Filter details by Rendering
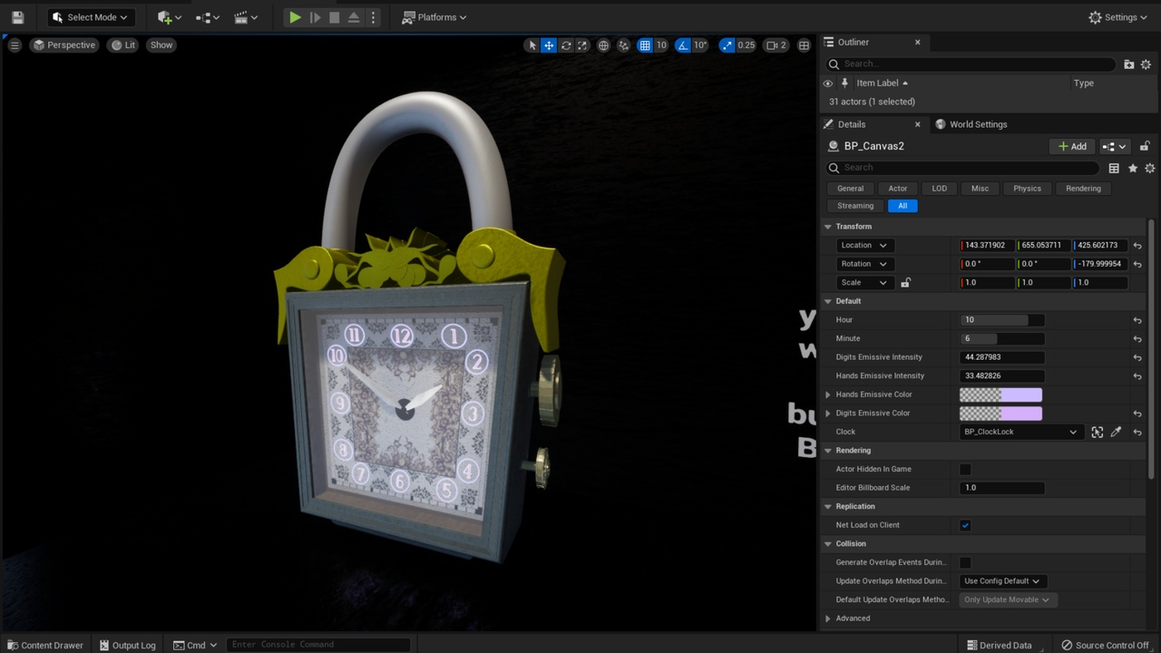Viewport: 1161px width, 653px height. pyautogui.click(x=1084, y=189)
